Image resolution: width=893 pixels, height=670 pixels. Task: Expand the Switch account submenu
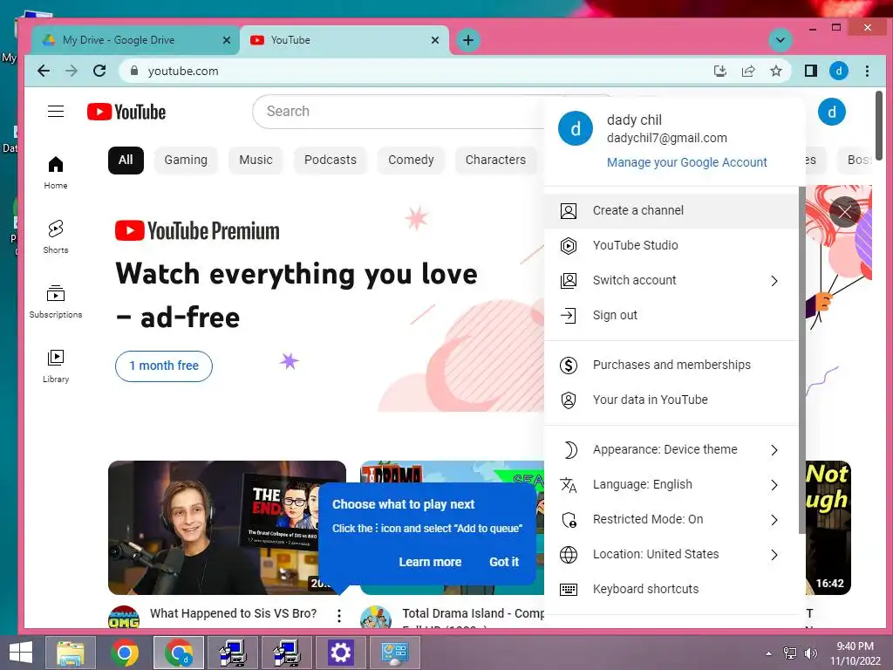pyautogui.click(x=671, y=280)
